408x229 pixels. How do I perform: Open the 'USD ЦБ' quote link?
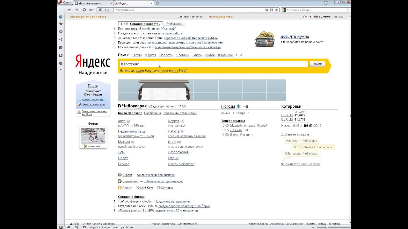pyautogui.click(x=287, y=115)
